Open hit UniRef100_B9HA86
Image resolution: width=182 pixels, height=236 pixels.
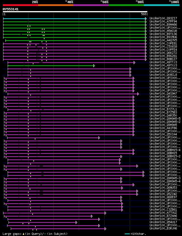click(x=163, y=25)
